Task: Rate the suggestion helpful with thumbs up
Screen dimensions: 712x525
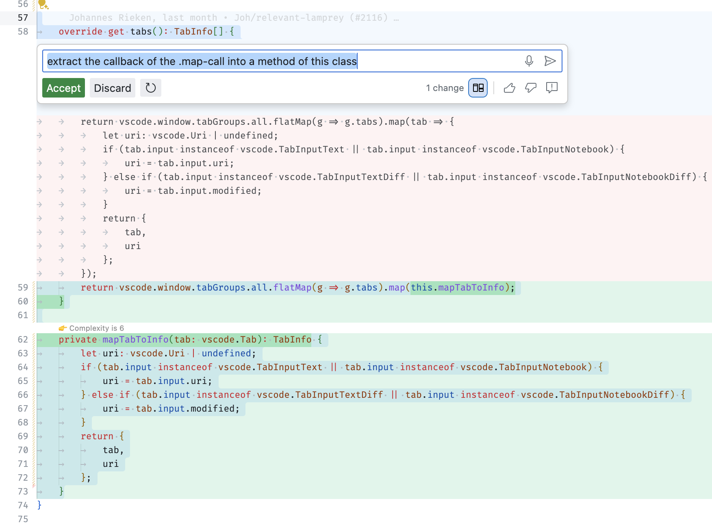Action: (x=510, y=88)
